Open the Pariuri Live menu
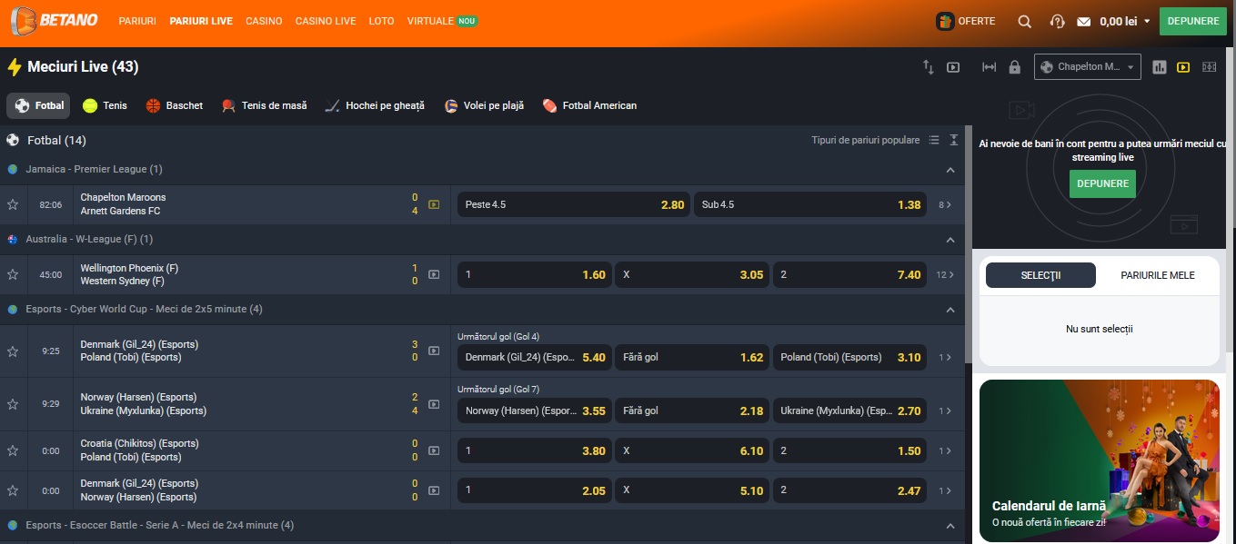Image resolution: width=1236 pixels, height=544 pixels. click(201, 21)
